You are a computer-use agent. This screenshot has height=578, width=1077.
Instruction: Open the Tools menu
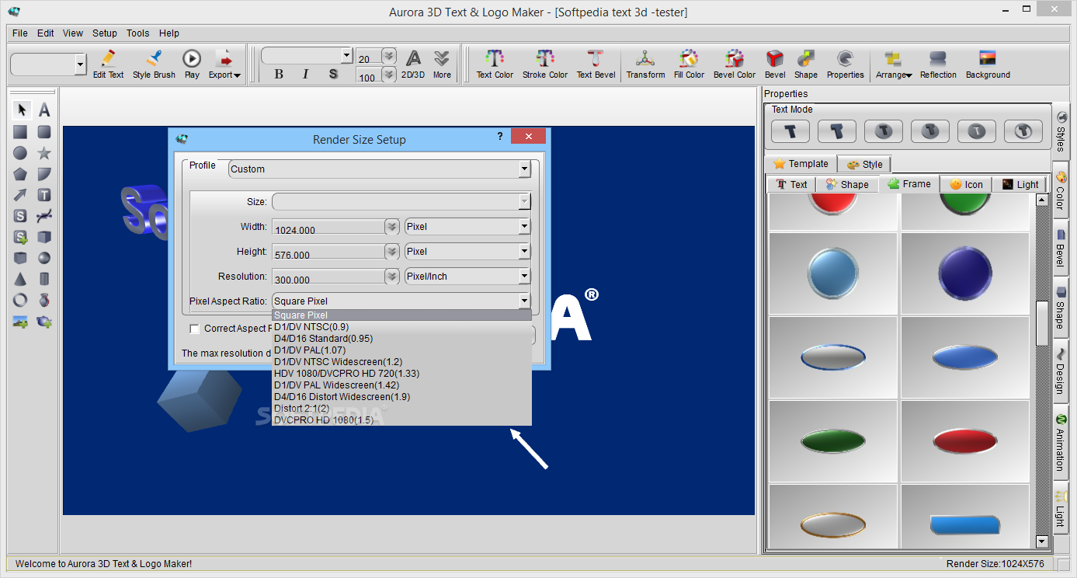tap(138, 33)
